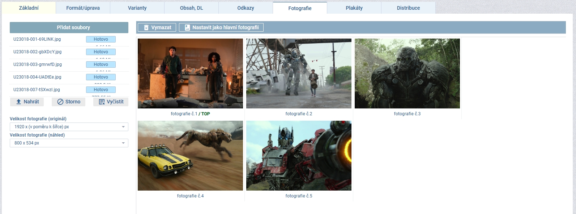This screenshot has height=214, width=576.
Task: Click the upload arrow icon on Nahrát
Action: [x=19, y=102]
